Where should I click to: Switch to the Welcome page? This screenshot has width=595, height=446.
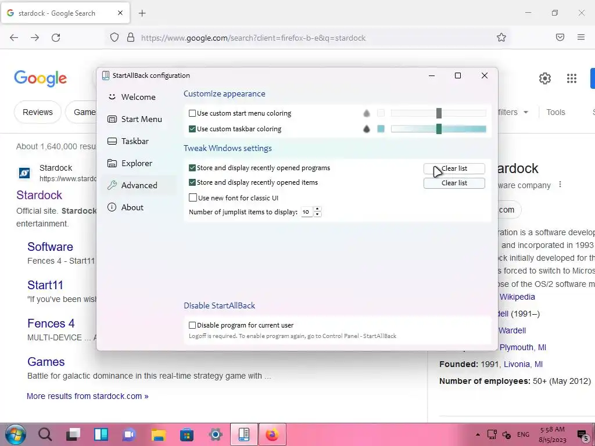[x=138, y=97]
